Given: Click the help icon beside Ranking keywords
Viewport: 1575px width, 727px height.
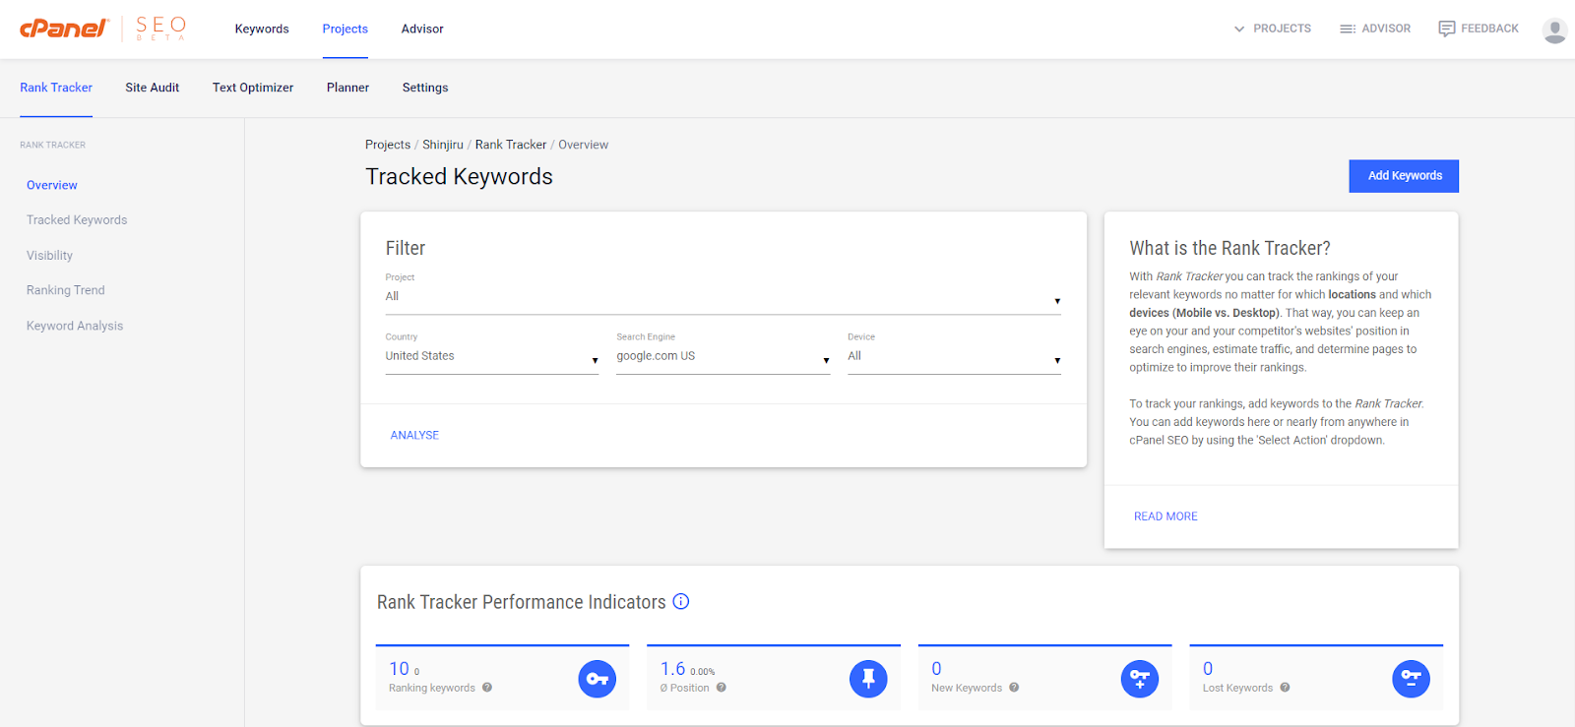Looking at the screenshot, I should tap(487, 688).
